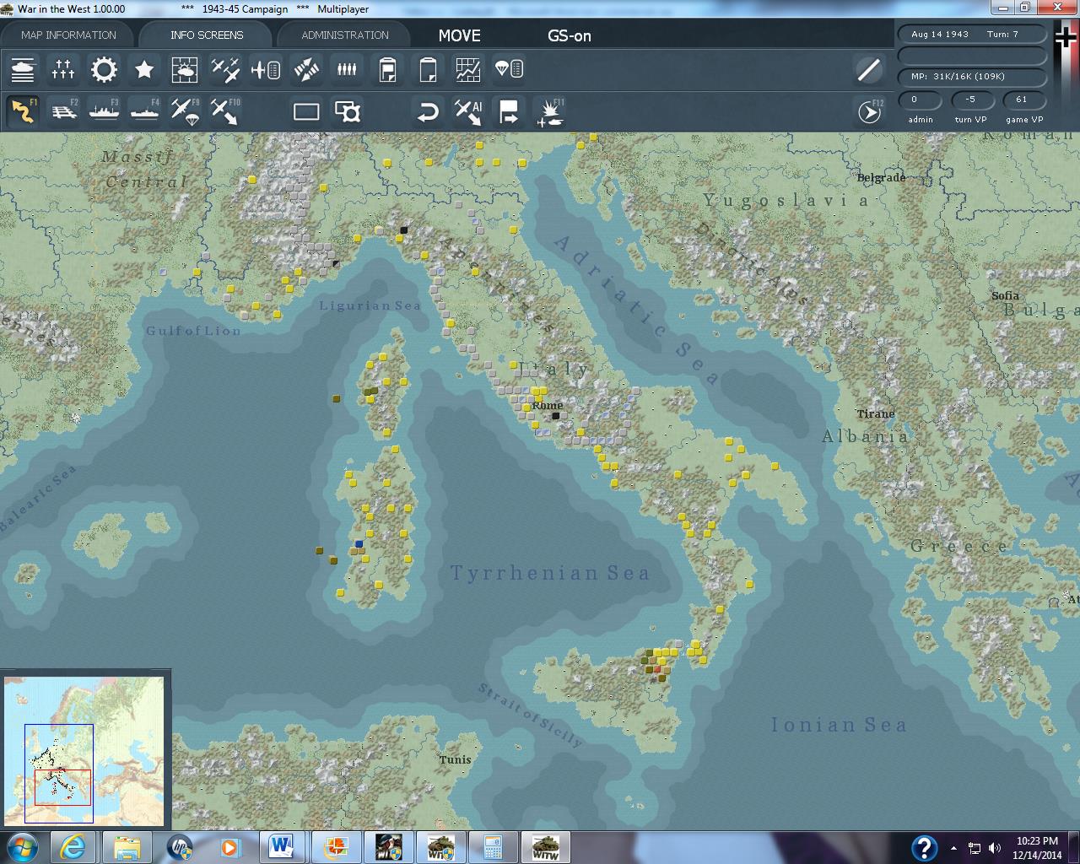Select the F2 rail move mode
This screenshot has height=864, width=1080.
63,111
